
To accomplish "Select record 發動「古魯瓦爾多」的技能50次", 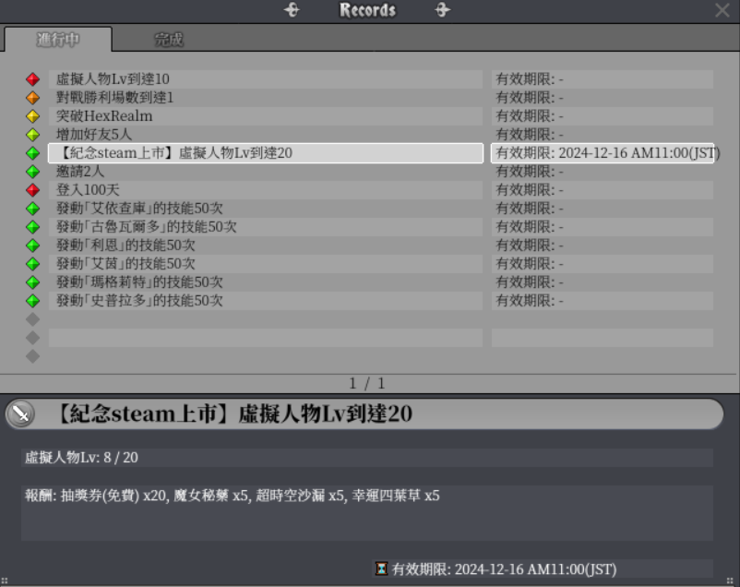I will pos(266,227).
